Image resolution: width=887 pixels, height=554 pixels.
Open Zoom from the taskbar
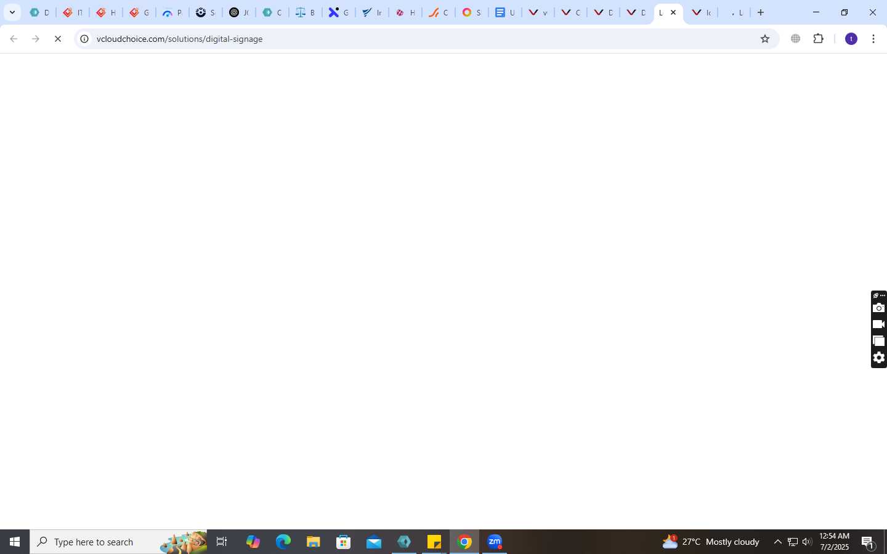tap(495, 542)
